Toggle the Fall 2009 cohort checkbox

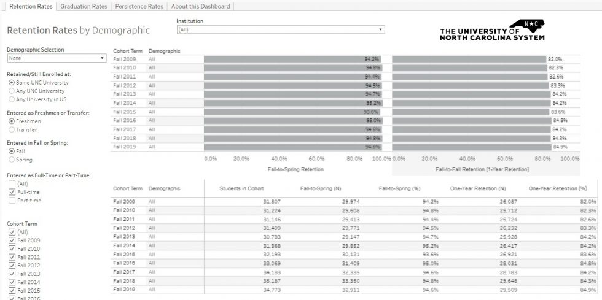coord(12,240)
